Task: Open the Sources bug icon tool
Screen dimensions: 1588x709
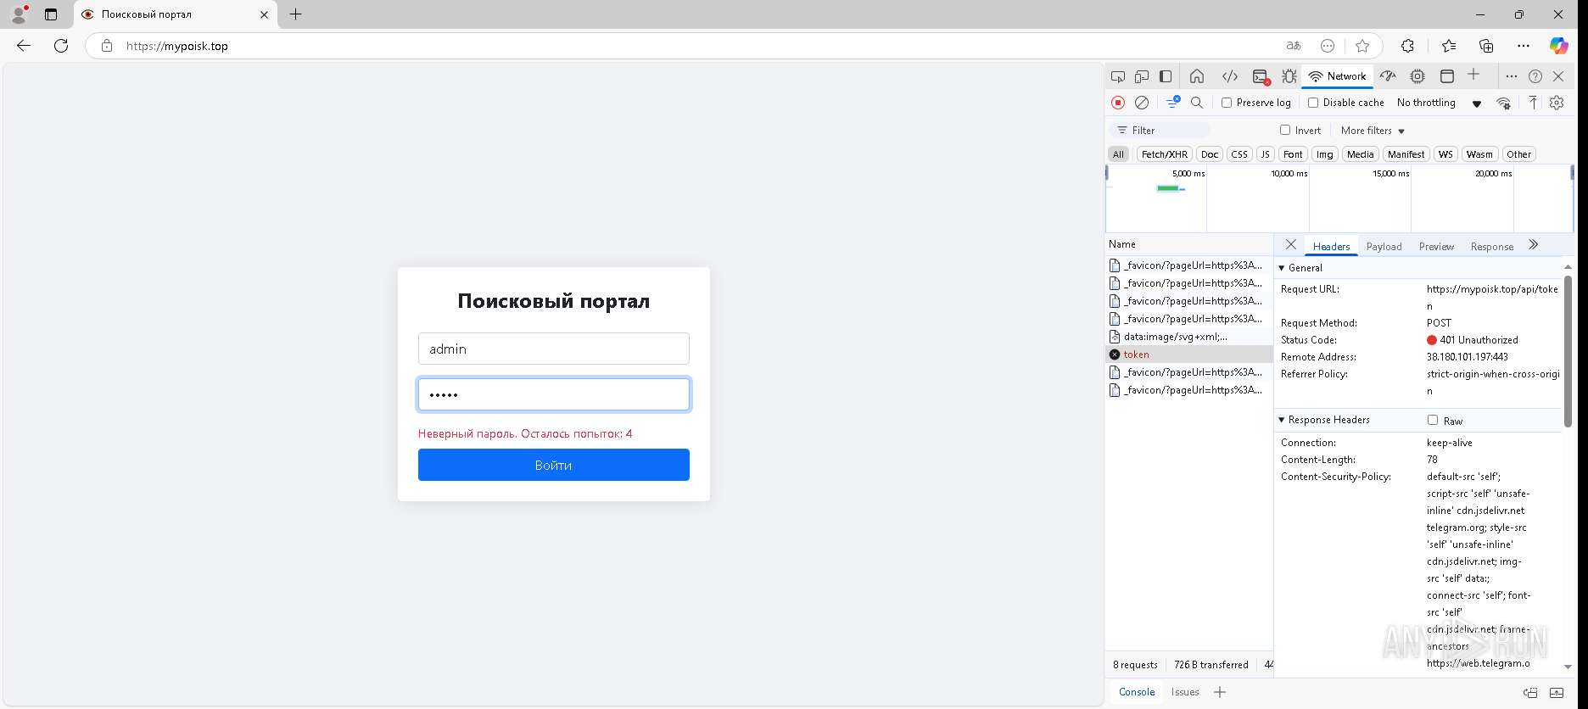Action: click(x=1289, y=76)
